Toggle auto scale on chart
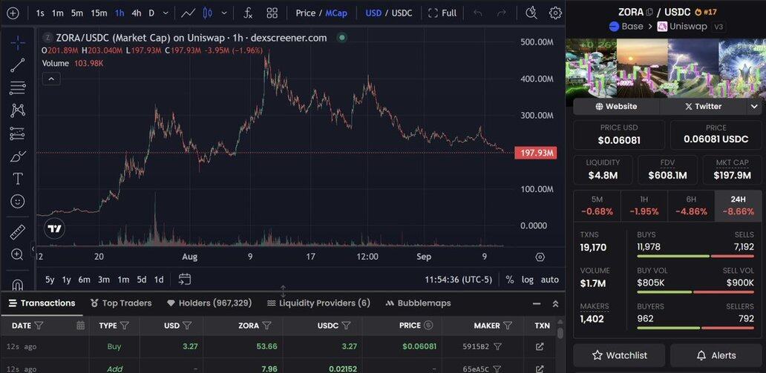 point(549,280)
